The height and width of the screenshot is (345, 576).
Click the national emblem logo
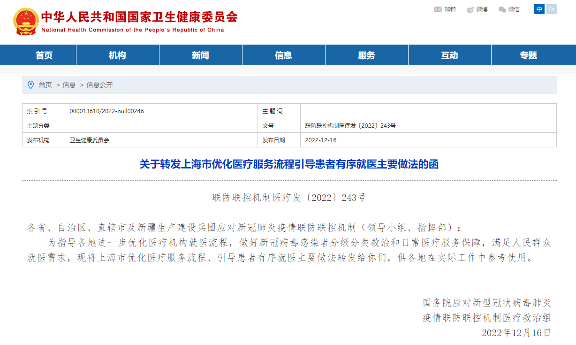click(25, 22)
